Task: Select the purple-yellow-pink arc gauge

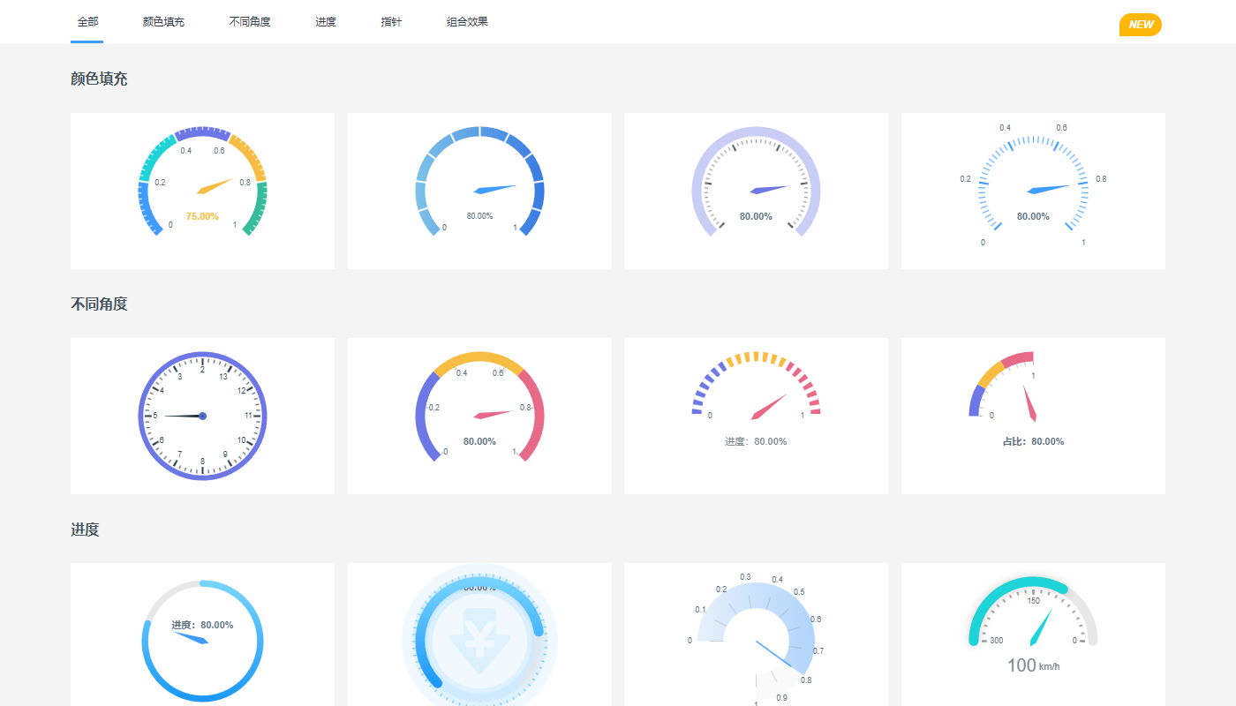Action: pyautogui.click(x=479, y=416)
